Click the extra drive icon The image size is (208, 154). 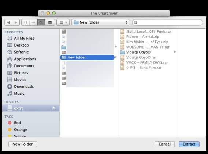(x=10, y=108)
